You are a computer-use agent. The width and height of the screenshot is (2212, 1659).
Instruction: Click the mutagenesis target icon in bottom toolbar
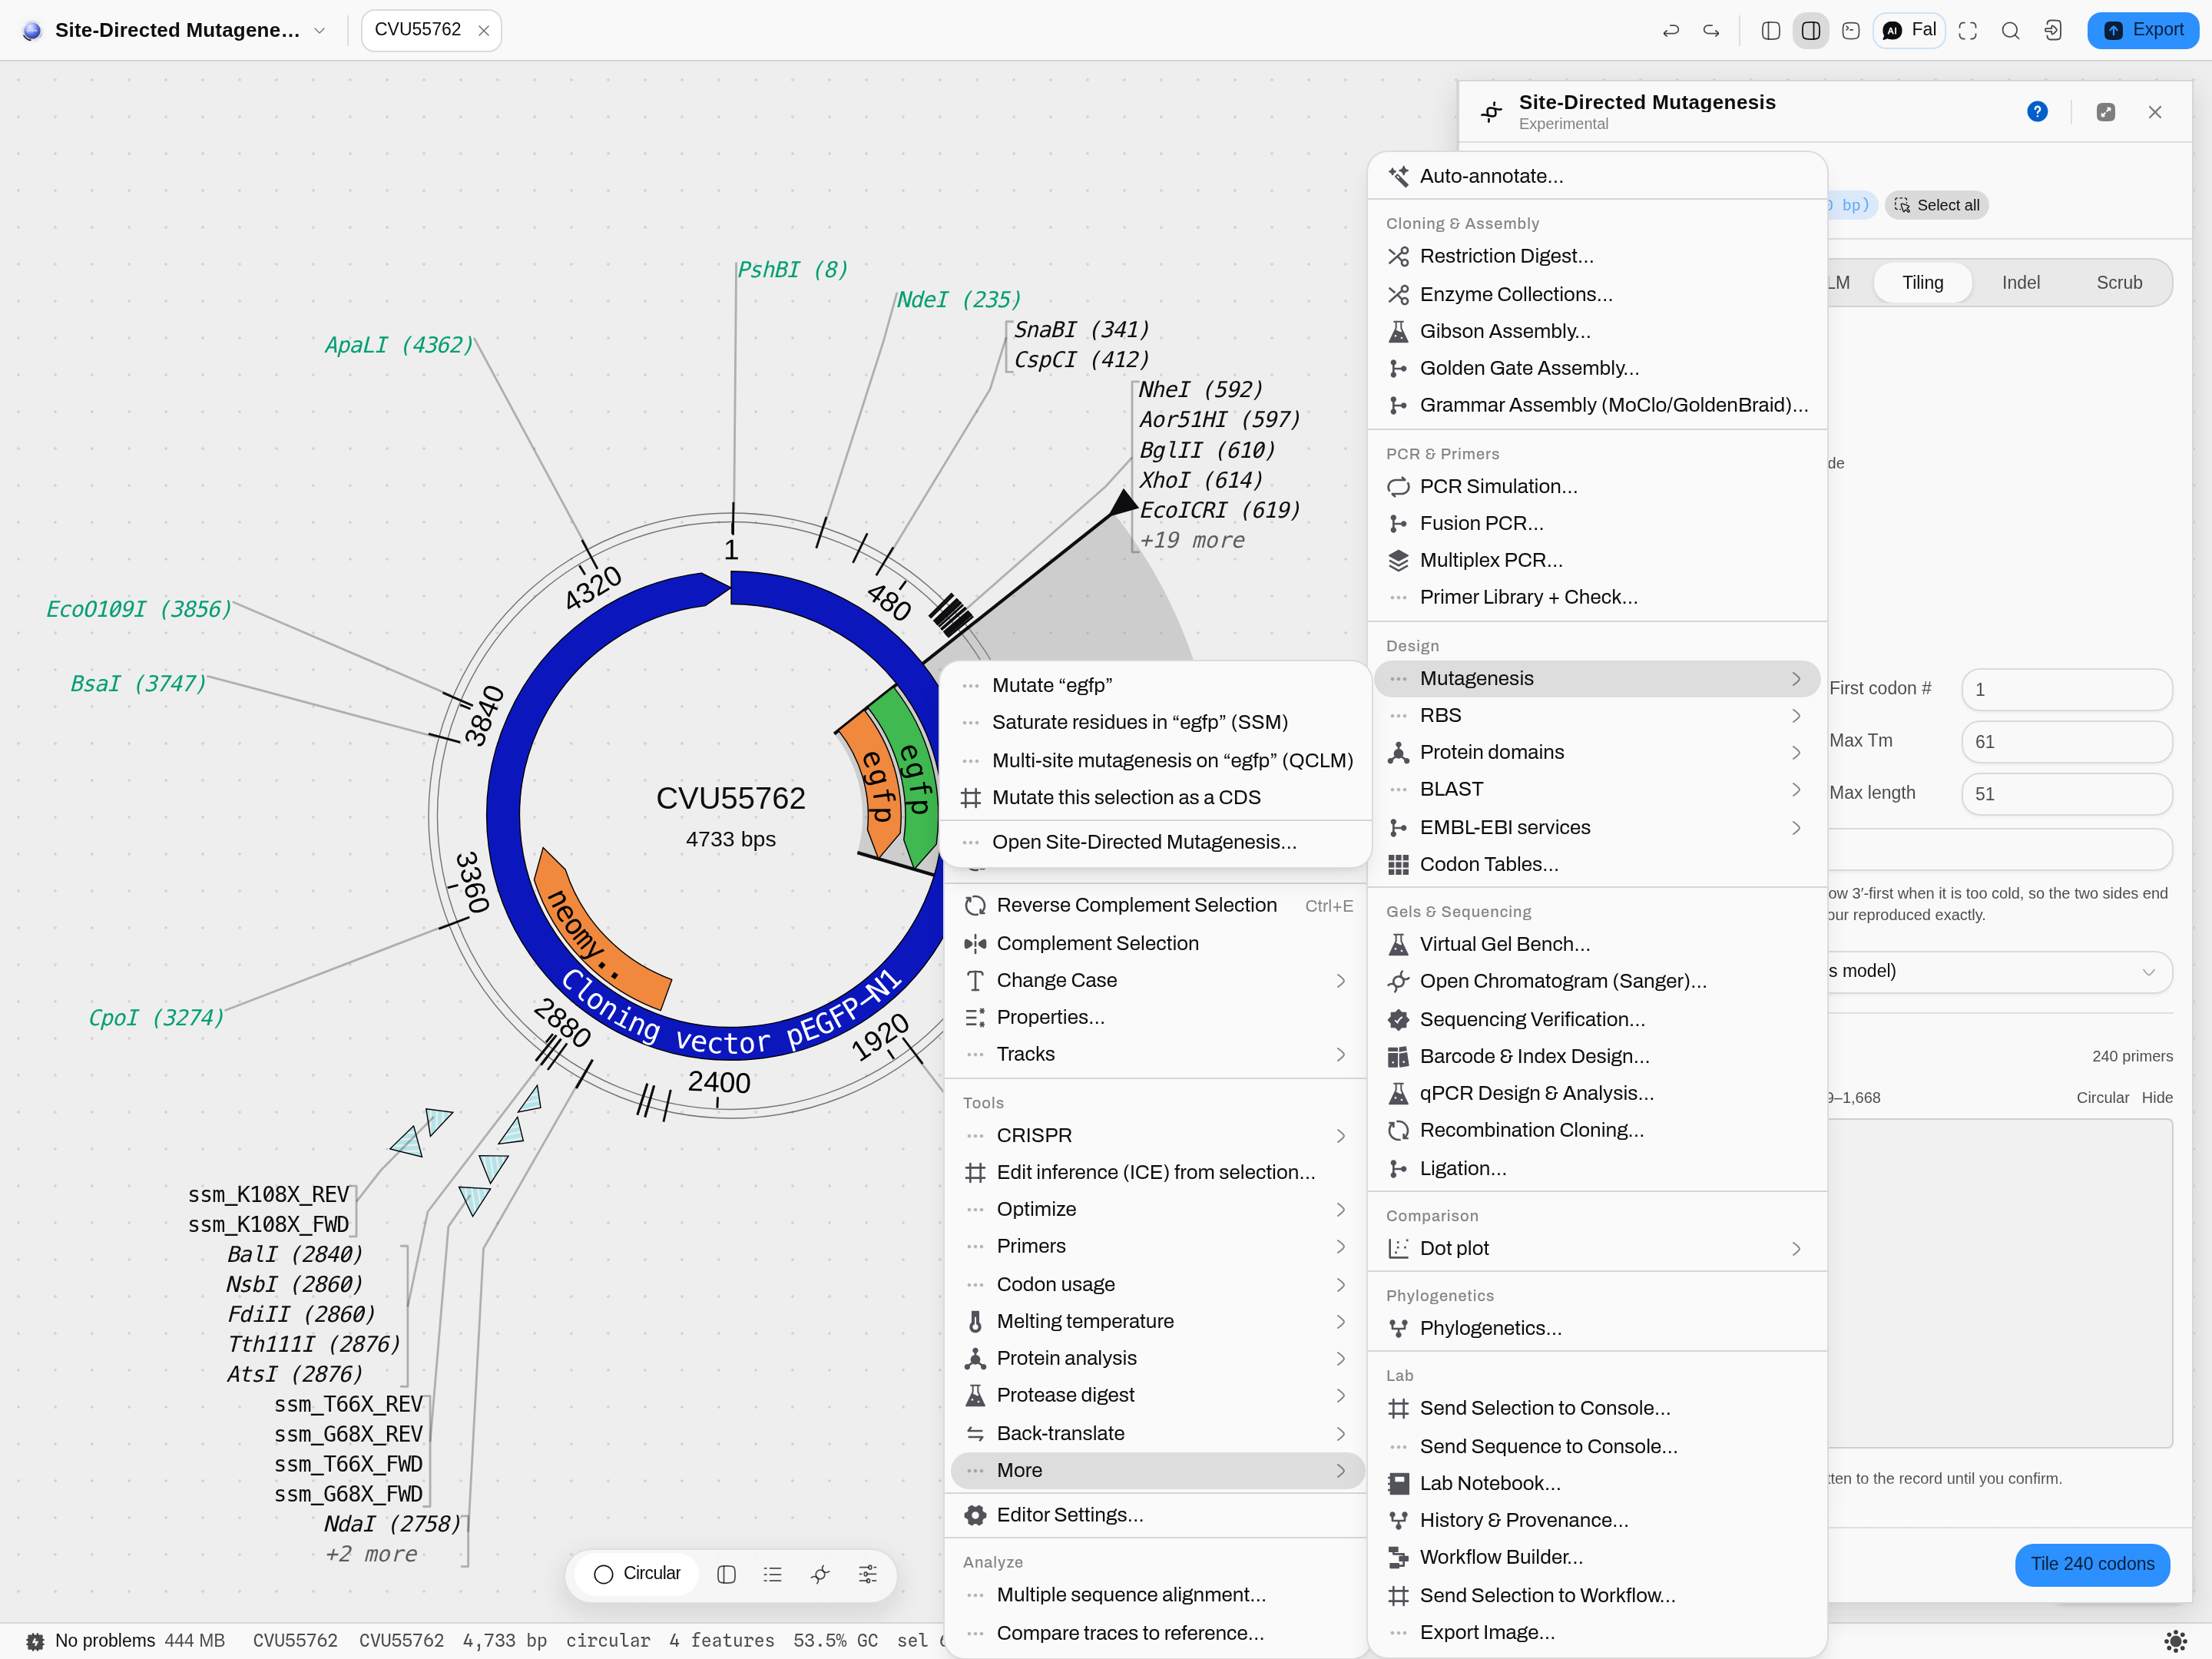point(820,1574)
